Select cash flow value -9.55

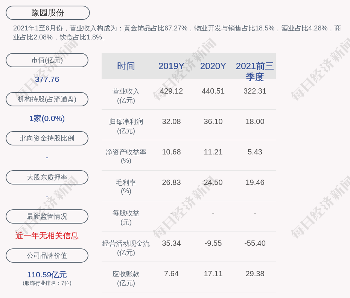[x=213, y=243]
